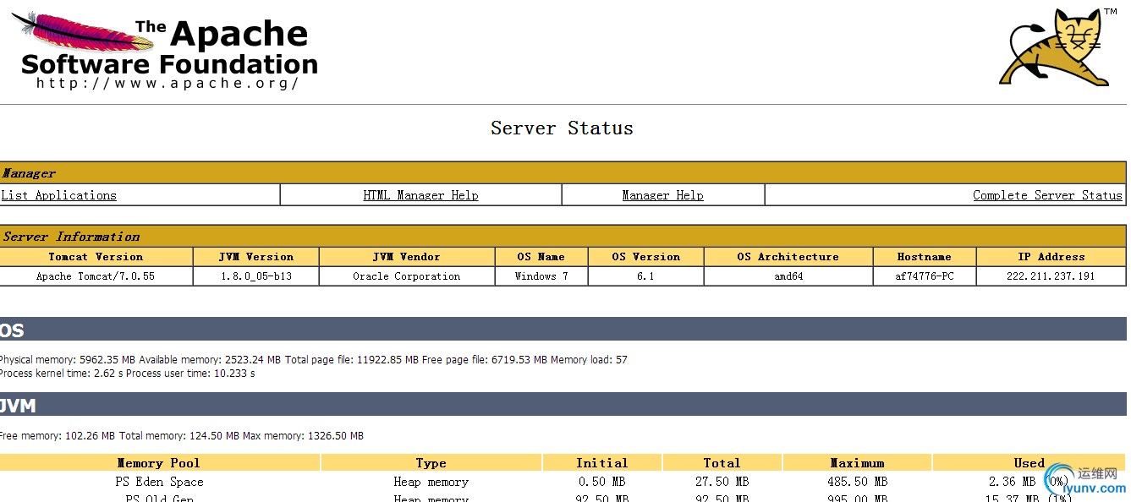Image resolution: width=1131 pixels, height=502 pixels.
Task: Select the 27.50 MB total value
Action: pyautogui.click(x=722, y=482)
